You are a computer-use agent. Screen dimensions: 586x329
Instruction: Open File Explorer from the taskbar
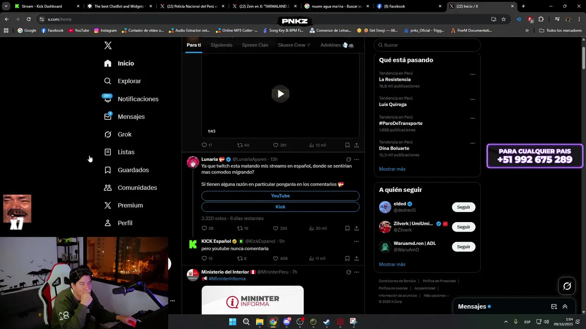click(x=260, y=322)
